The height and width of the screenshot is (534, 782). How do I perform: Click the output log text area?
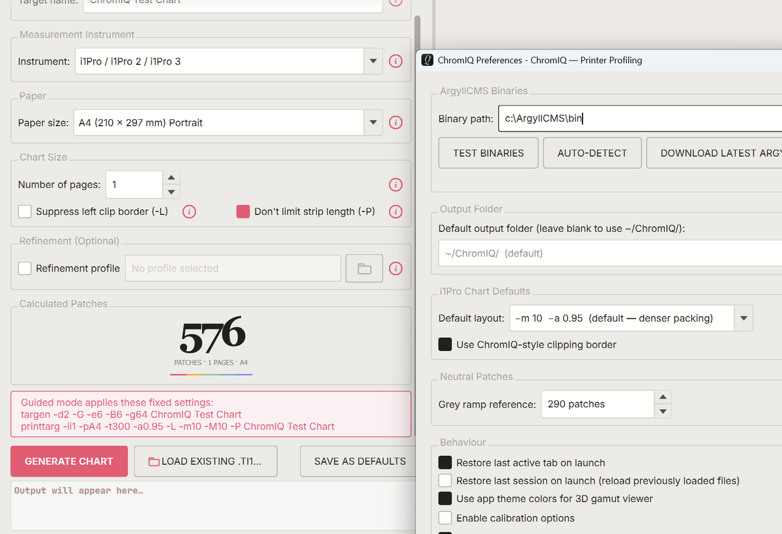pos(212,505)
